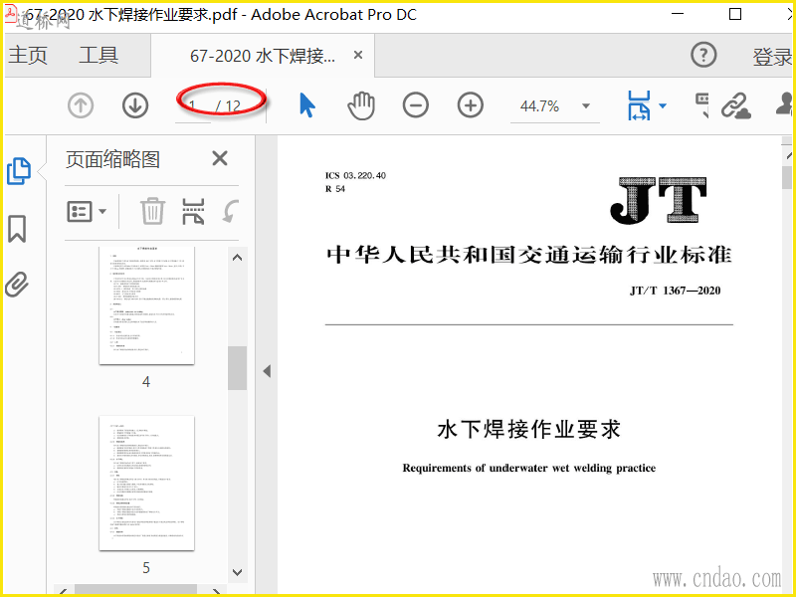Open the comment annotation tool
This screenshot has width=796, height=597.
click(x=701, y=104)
